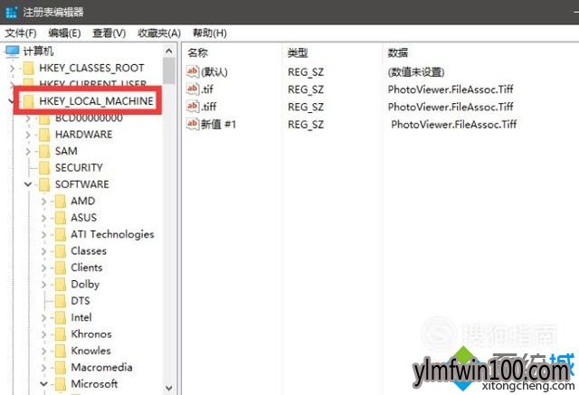
Task: Select the BCD00000000 key
Action: tap(89, 118)
